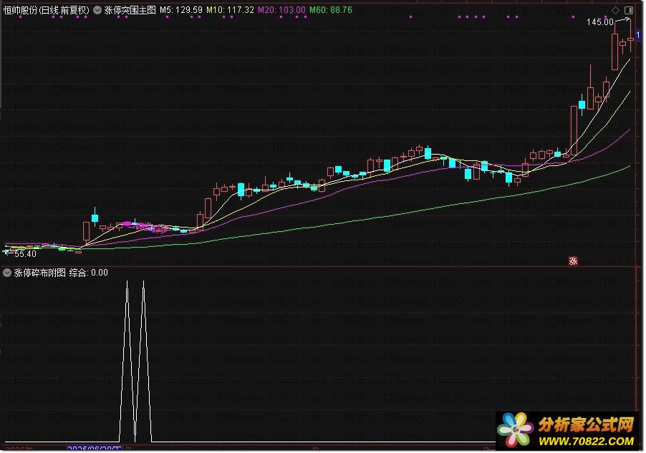Open the 涨停突围主图 indicator dropdown arrow
The height and width of the screenshot is (453, 646).
(x=97, y=10)
